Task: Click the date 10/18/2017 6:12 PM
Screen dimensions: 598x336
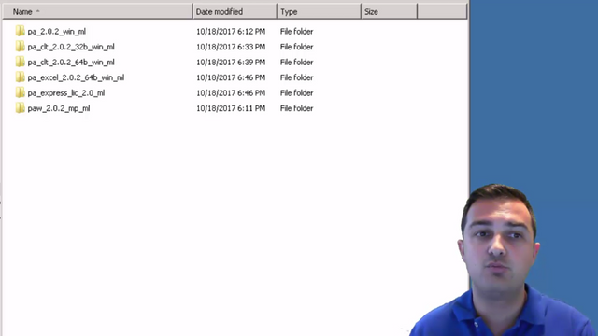Action: [231, 31]
